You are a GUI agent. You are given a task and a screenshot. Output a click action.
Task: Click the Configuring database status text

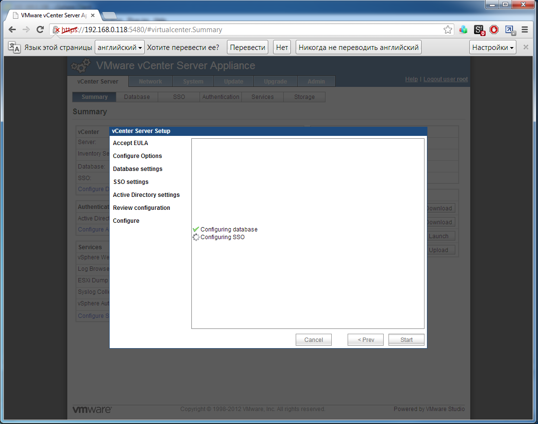tap(229, 230)
